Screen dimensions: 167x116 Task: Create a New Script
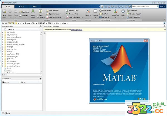point(4,14)
